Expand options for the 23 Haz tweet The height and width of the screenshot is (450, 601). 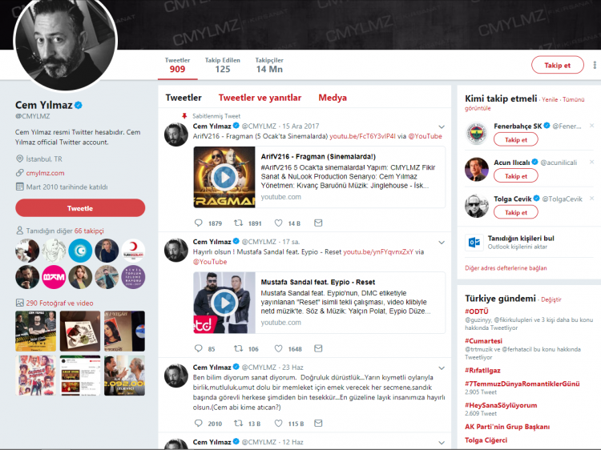coord(442,368)
